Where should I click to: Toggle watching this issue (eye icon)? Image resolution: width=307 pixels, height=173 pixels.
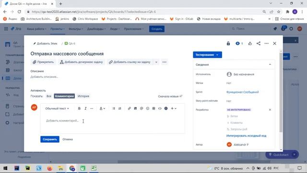[x=239, y=43]
